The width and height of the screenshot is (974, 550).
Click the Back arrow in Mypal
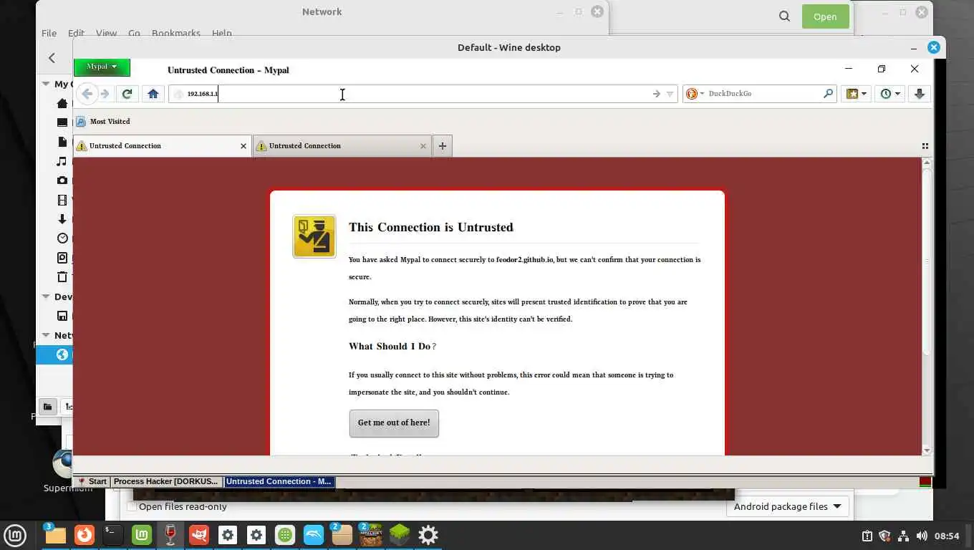click(x=87, y=94)
